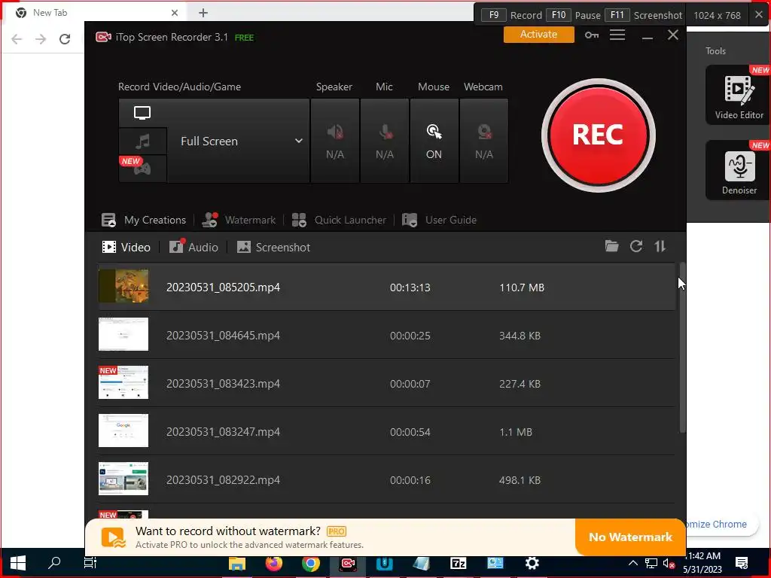
Task: Open My Creations tab
Action: tap(144, 220)
